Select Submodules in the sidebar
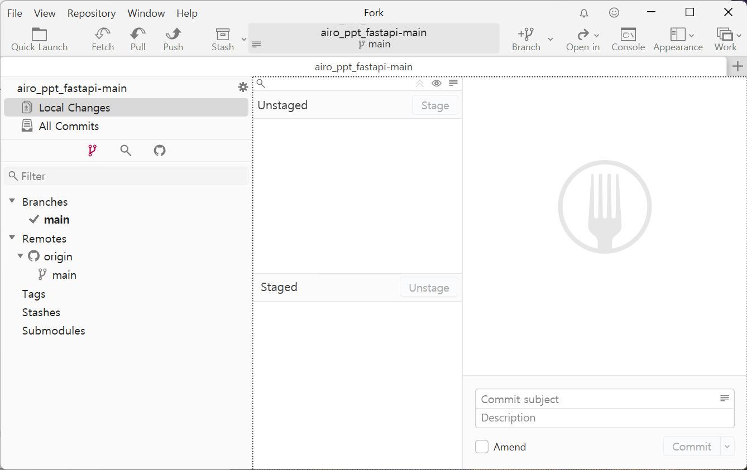 coord(54,331)
